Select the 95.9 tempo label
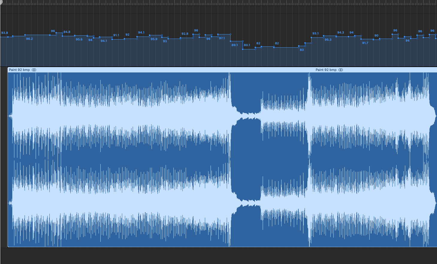The width and height of the screenshot is (437, 264). pyautogui.click(x=154, y=39)
